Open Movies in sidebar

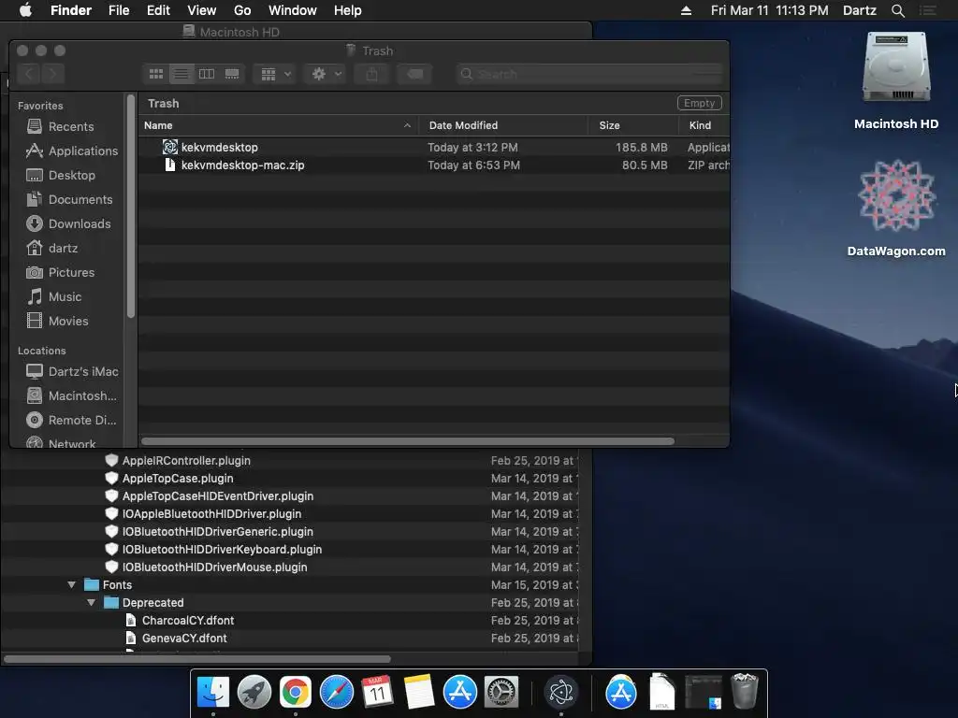pos(57,322)
